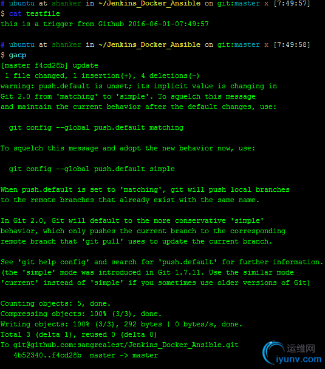The image size is (325, 369).
Task: Click 'remote branch that 'git pull' uses' line
Action: click(x=137, y=242)
